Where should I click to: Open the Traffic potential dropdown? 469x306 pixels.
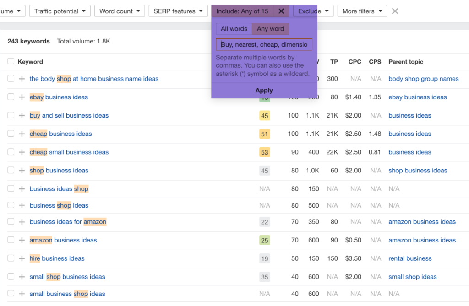[x=60, y=11]
